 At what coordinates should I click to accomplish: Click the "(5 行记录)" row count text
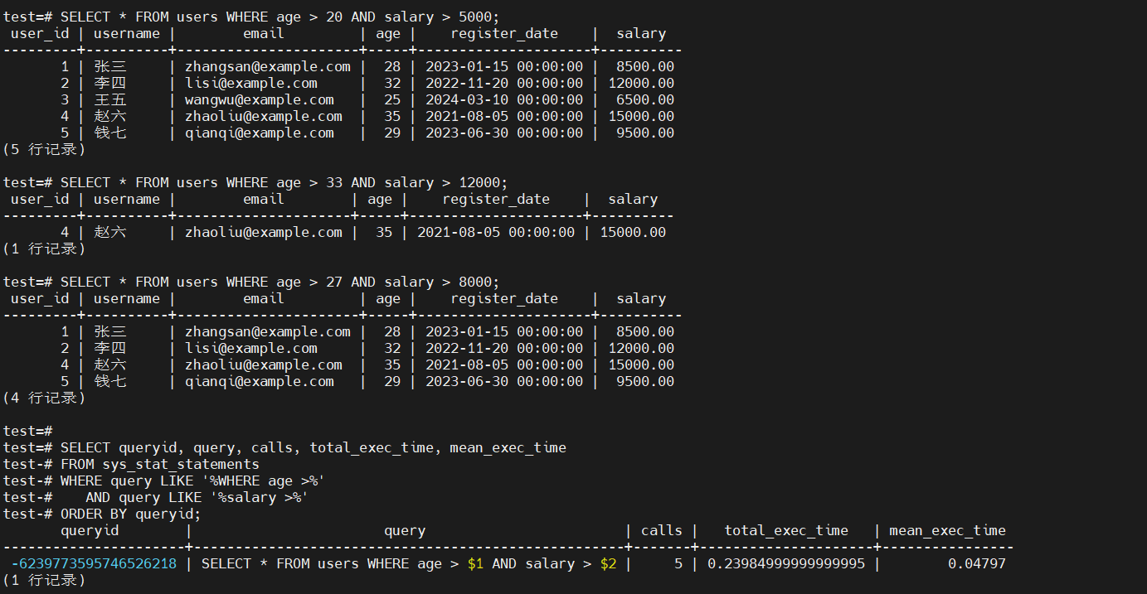44,149
